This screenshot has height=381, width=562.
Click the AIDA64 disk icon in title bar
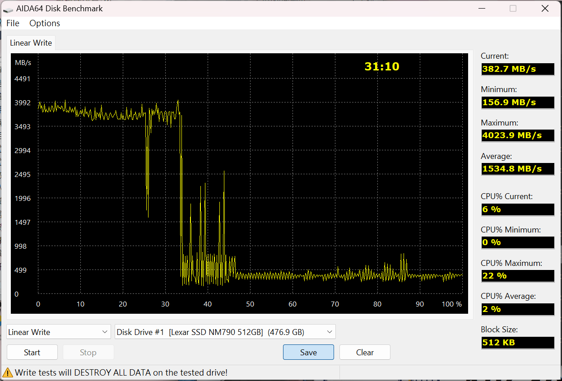pos(8,9)
